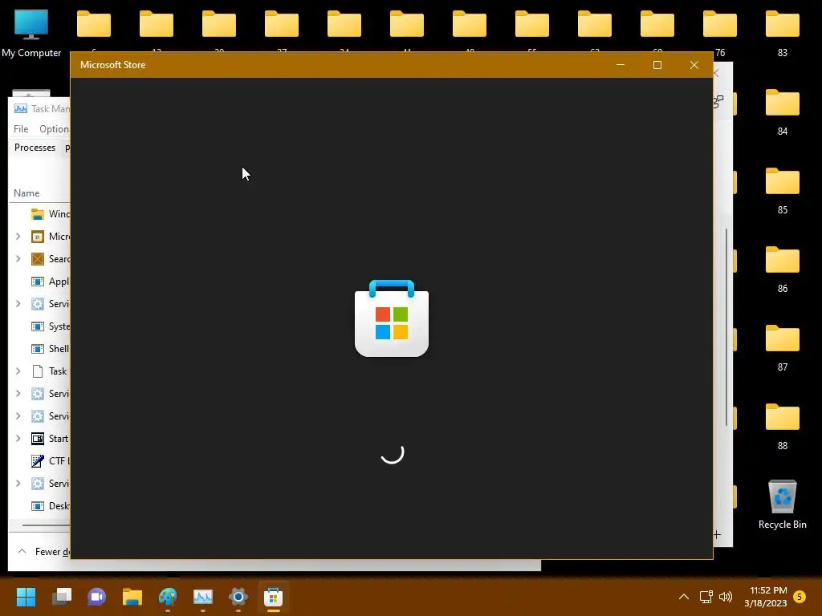The image size is (822, 616).
Task: Select the My Computer desktop icon
Action: tap(31, 34)
